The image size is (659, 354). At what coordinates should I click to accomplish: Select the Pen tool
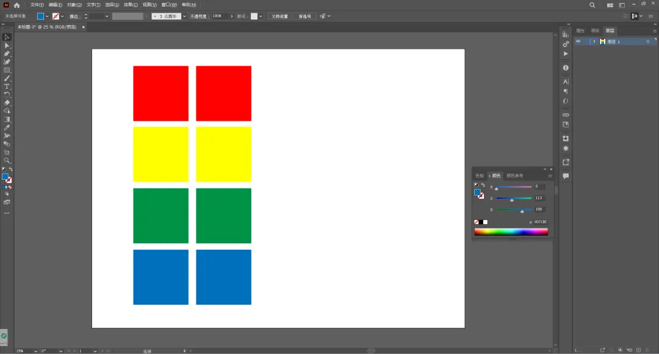pos(7,54)
